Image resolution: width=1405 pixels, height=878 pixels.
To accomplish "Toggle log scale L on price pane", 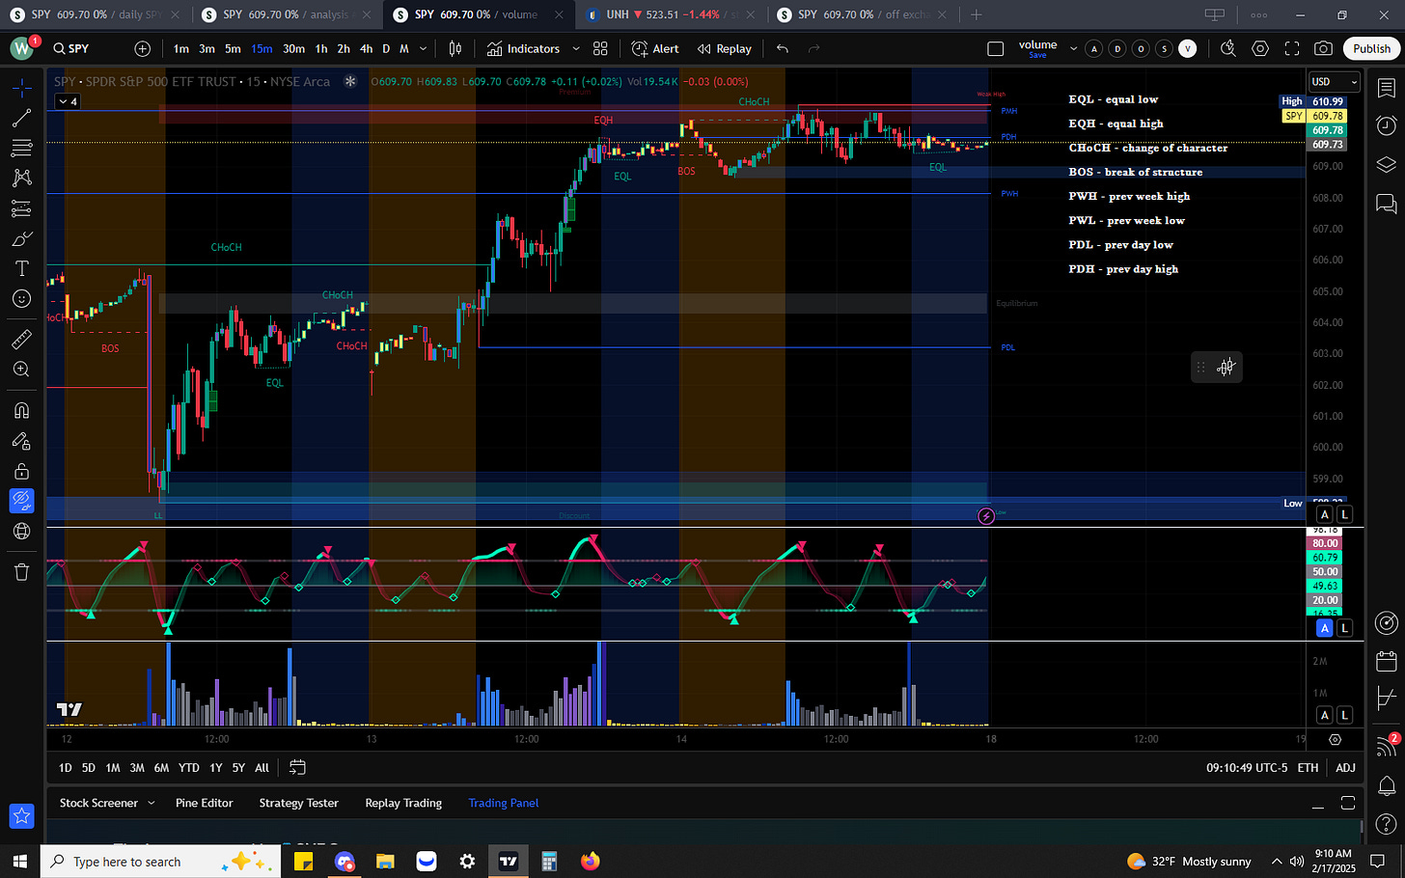I will point(1344,514).
